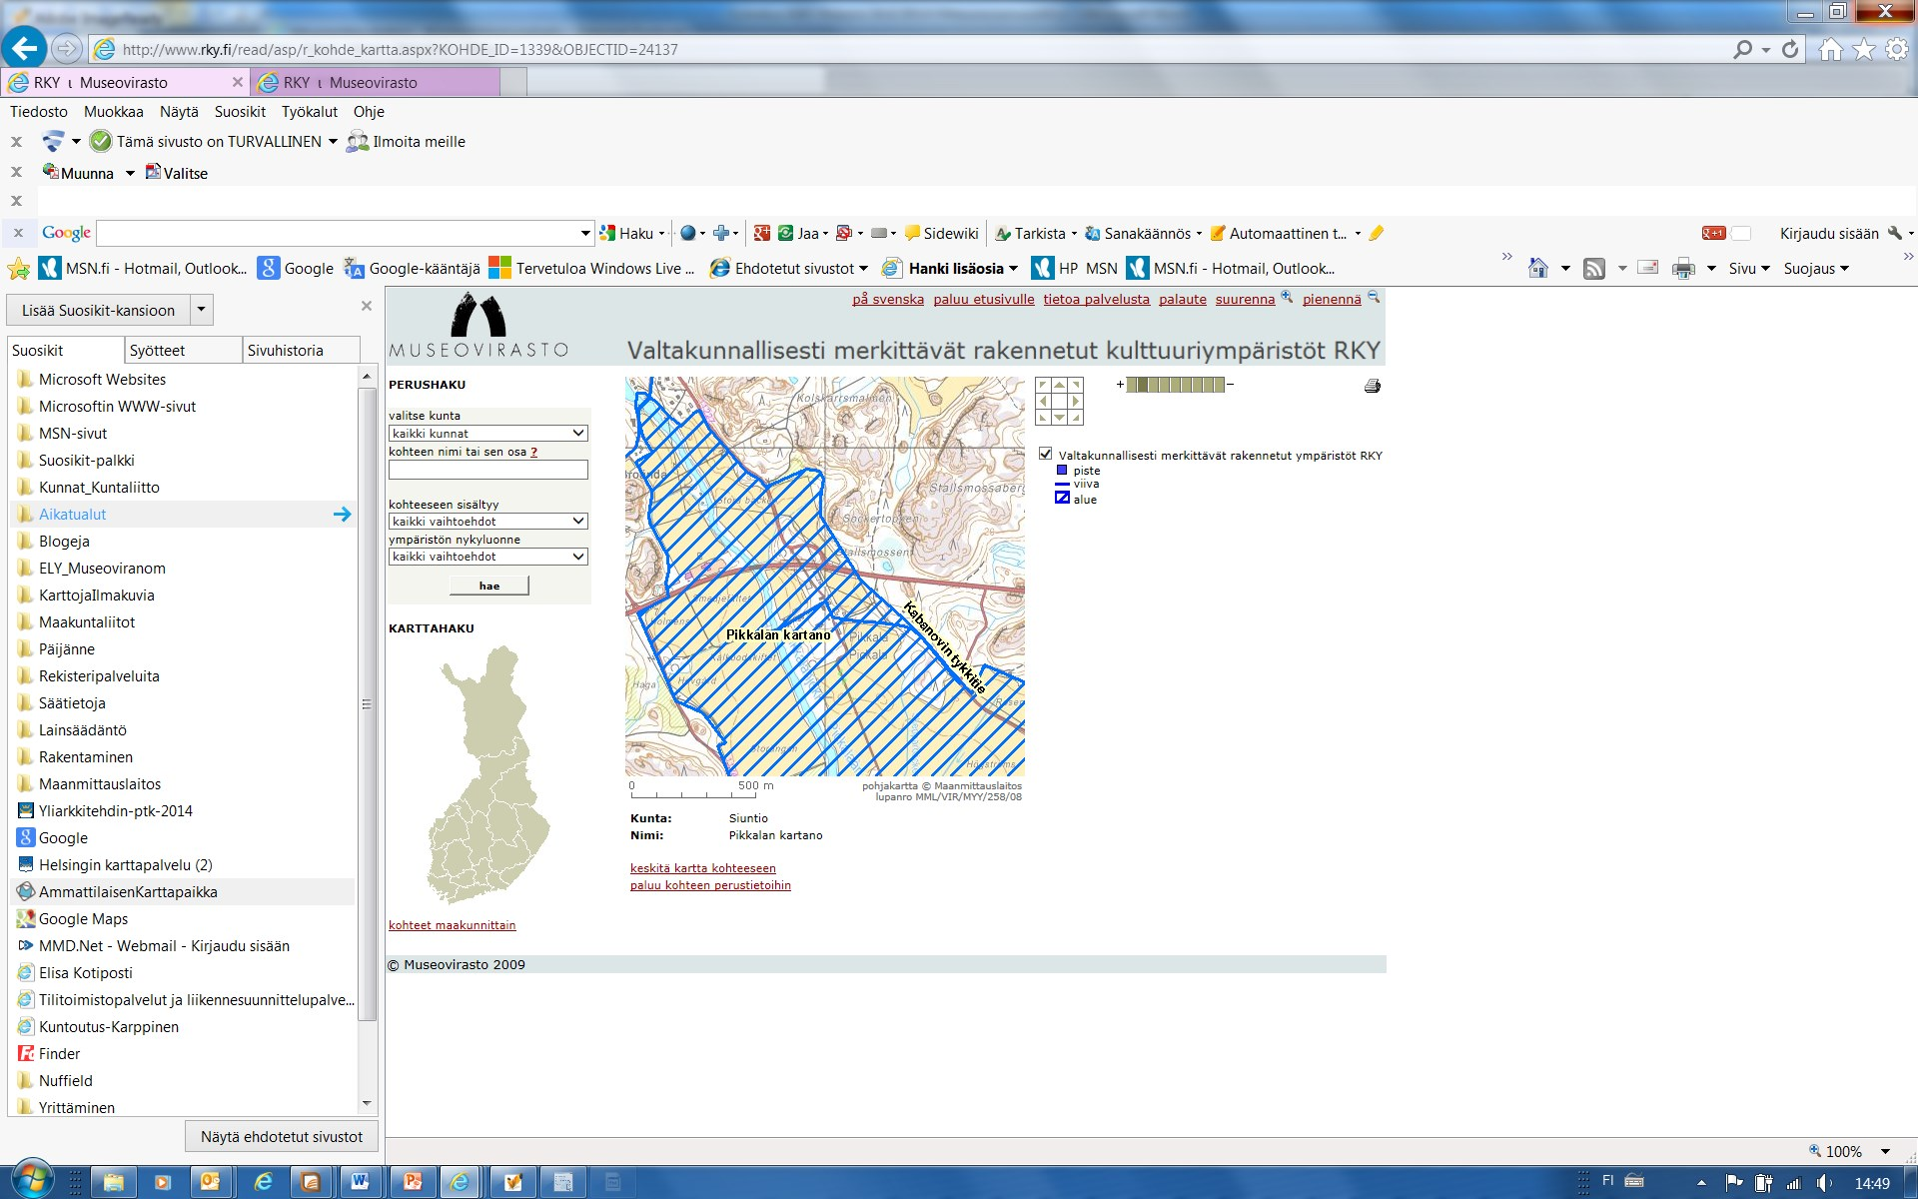Zoom in with the plus sign beside zoom bar
The image size is (1918, 1199).
coord(1120,384)
